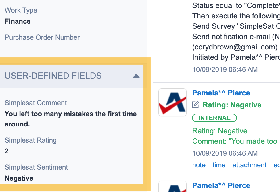Click the 'time' action link
The image size is (280, 192).
coord(219,165)
